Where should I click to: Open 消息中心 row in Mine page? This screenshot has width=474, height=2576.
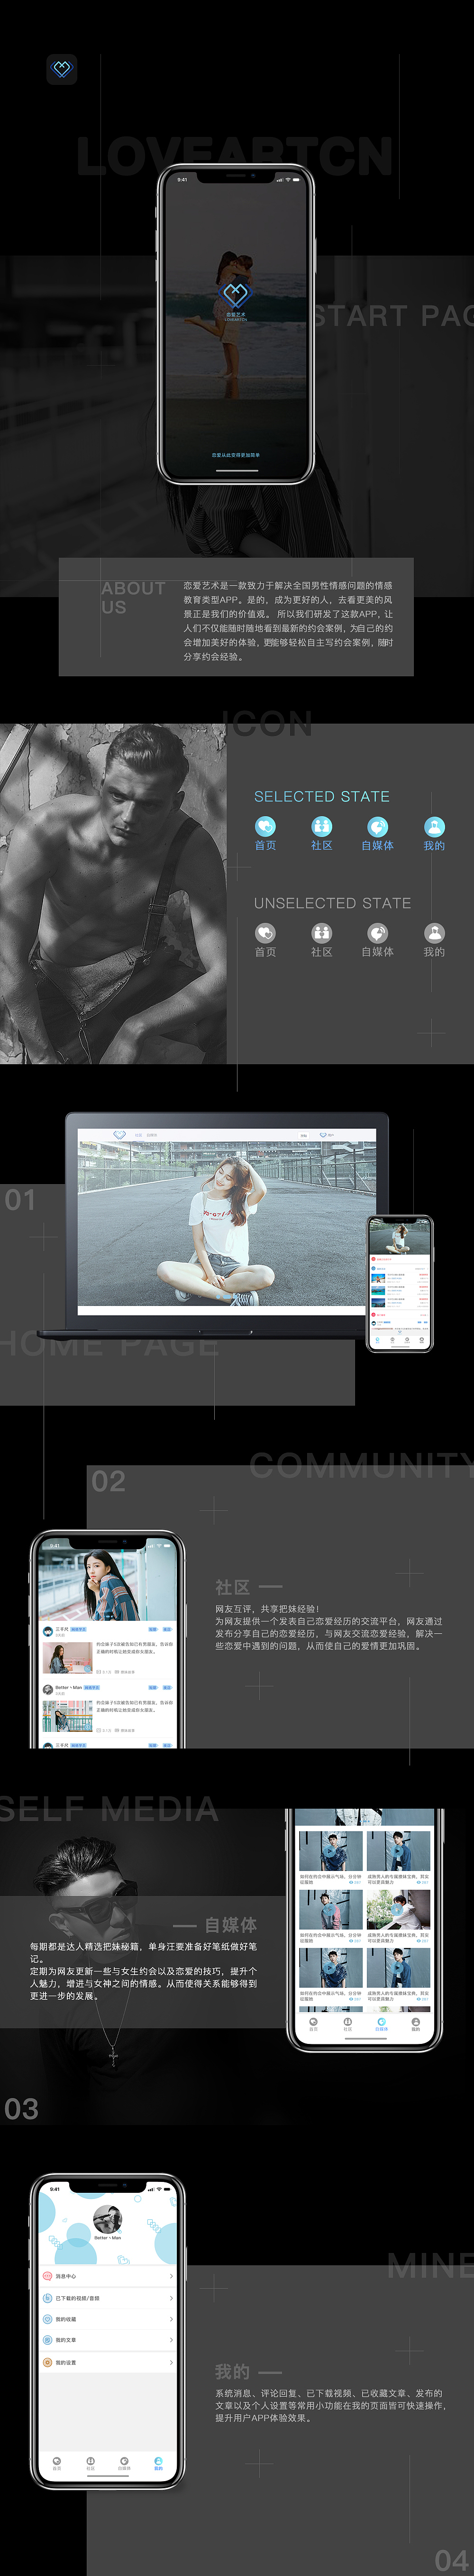coord(108,2276)
